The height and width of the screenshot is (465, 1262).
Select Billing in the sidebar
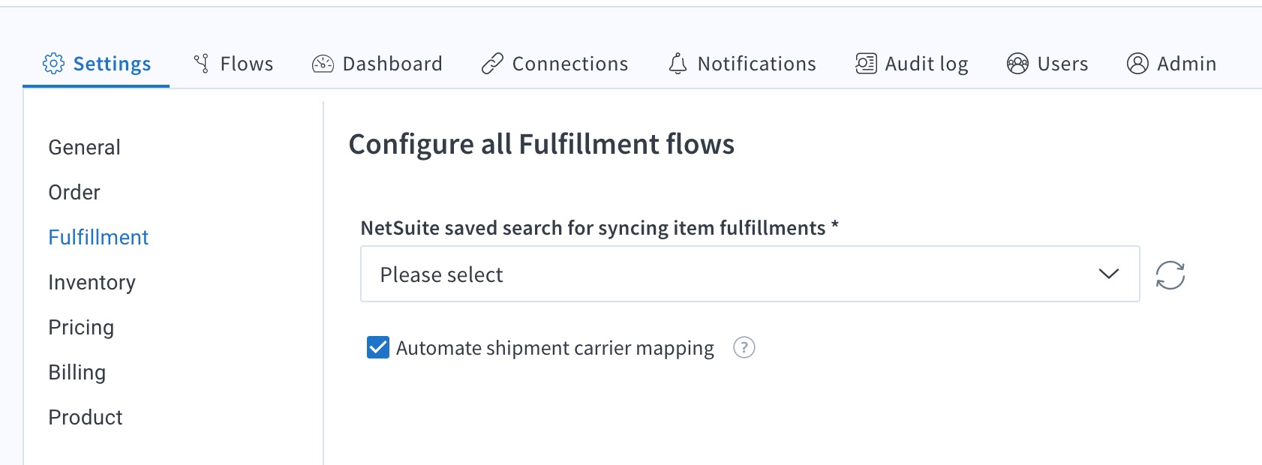77,373
